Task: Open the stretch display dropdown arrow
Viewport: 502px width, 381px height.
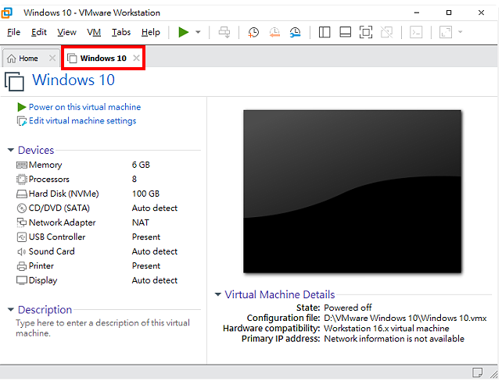Action: [x=460, y=32]
